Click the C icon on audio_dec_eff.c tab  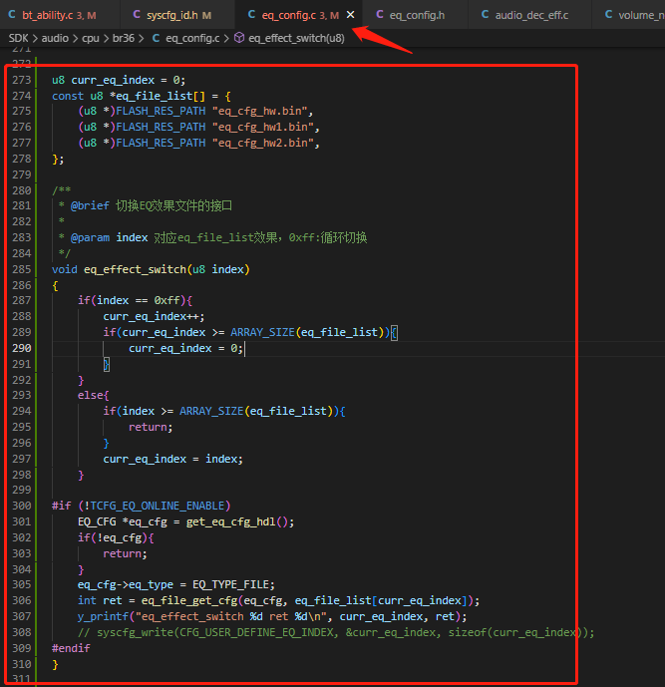(485, 15)
